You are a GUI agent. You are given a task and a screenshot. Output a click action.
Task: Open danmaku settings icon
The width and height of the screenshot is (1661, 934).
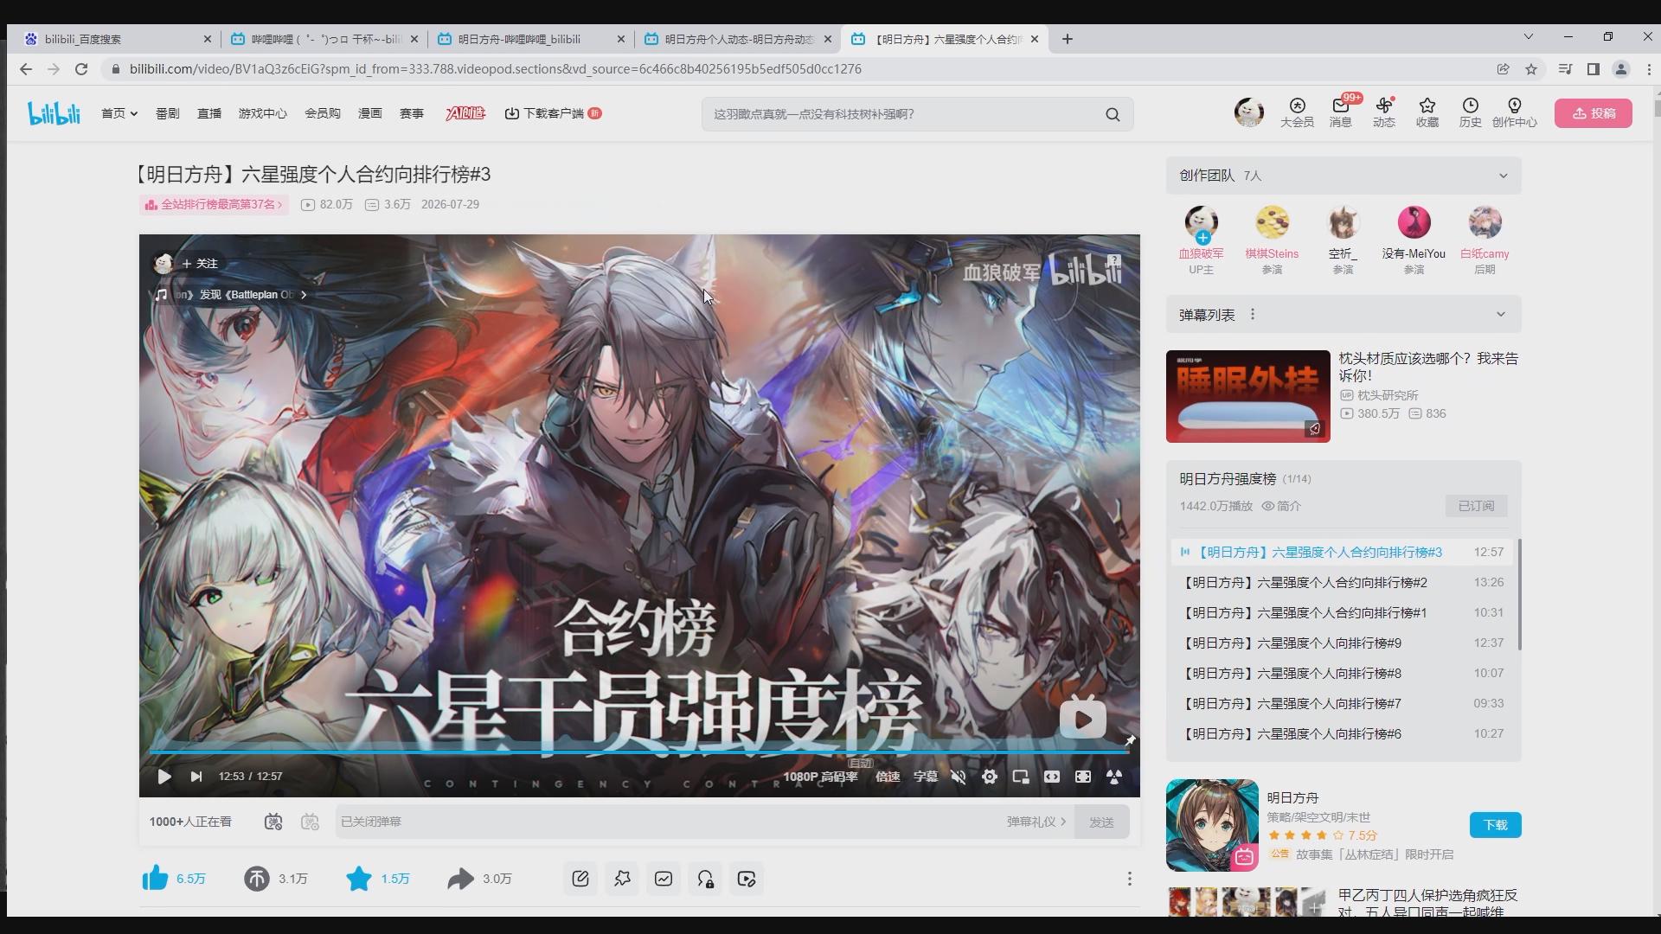tap(310, 822)
